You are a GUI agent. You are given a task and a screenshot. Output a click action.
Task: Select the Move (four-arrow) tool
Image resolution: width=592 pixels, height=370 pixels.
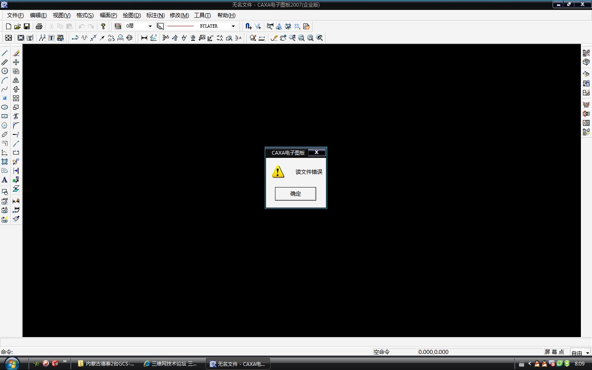point(16,62)
